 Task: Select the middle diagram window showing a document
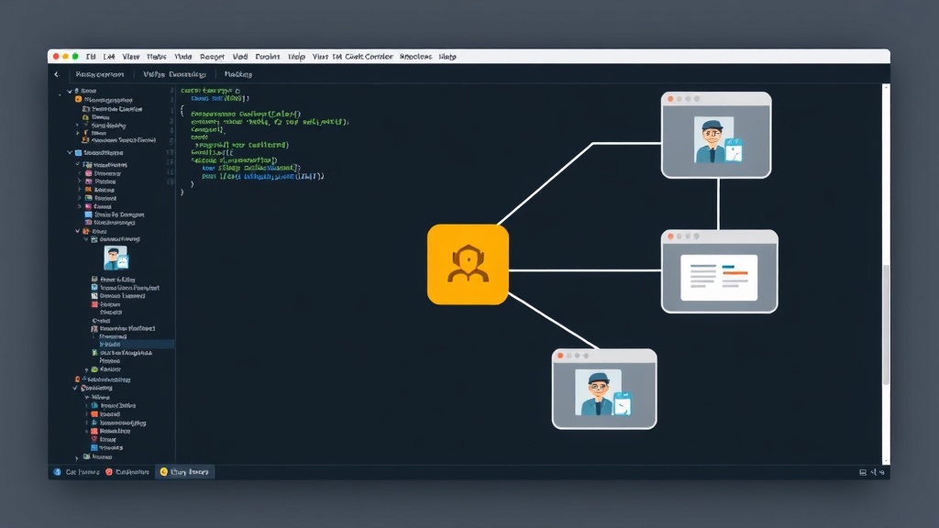[719, 271]
